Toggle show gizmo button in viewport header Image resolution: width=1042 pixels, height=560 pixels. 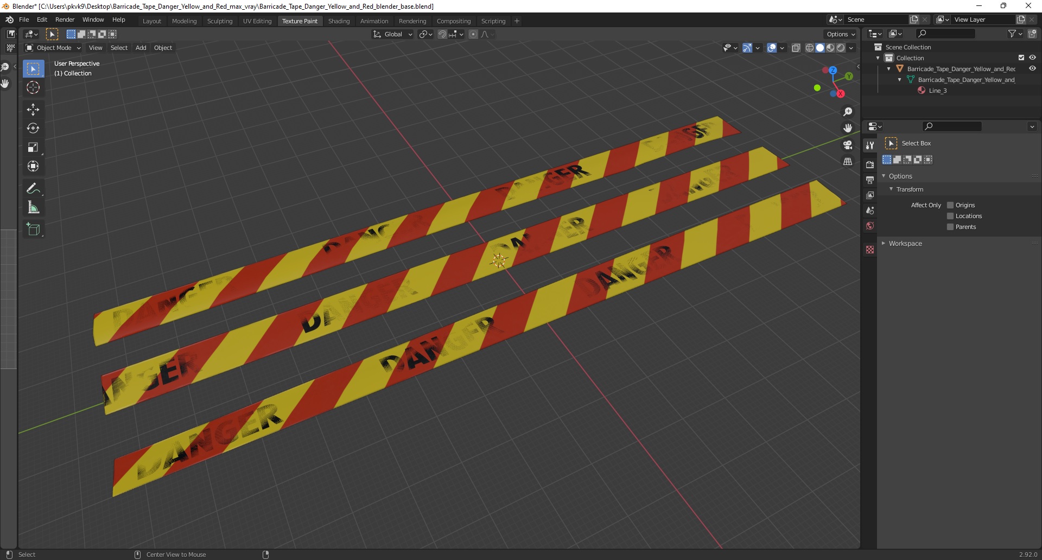point(747,48)
